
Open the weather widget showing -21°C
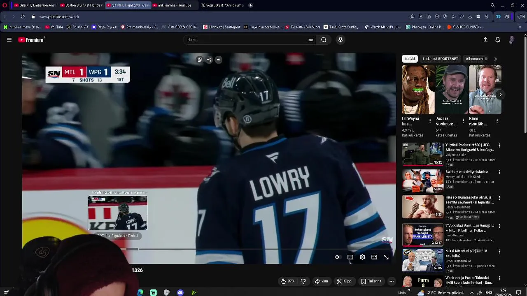pyautogui.click(x=440, y=293)
